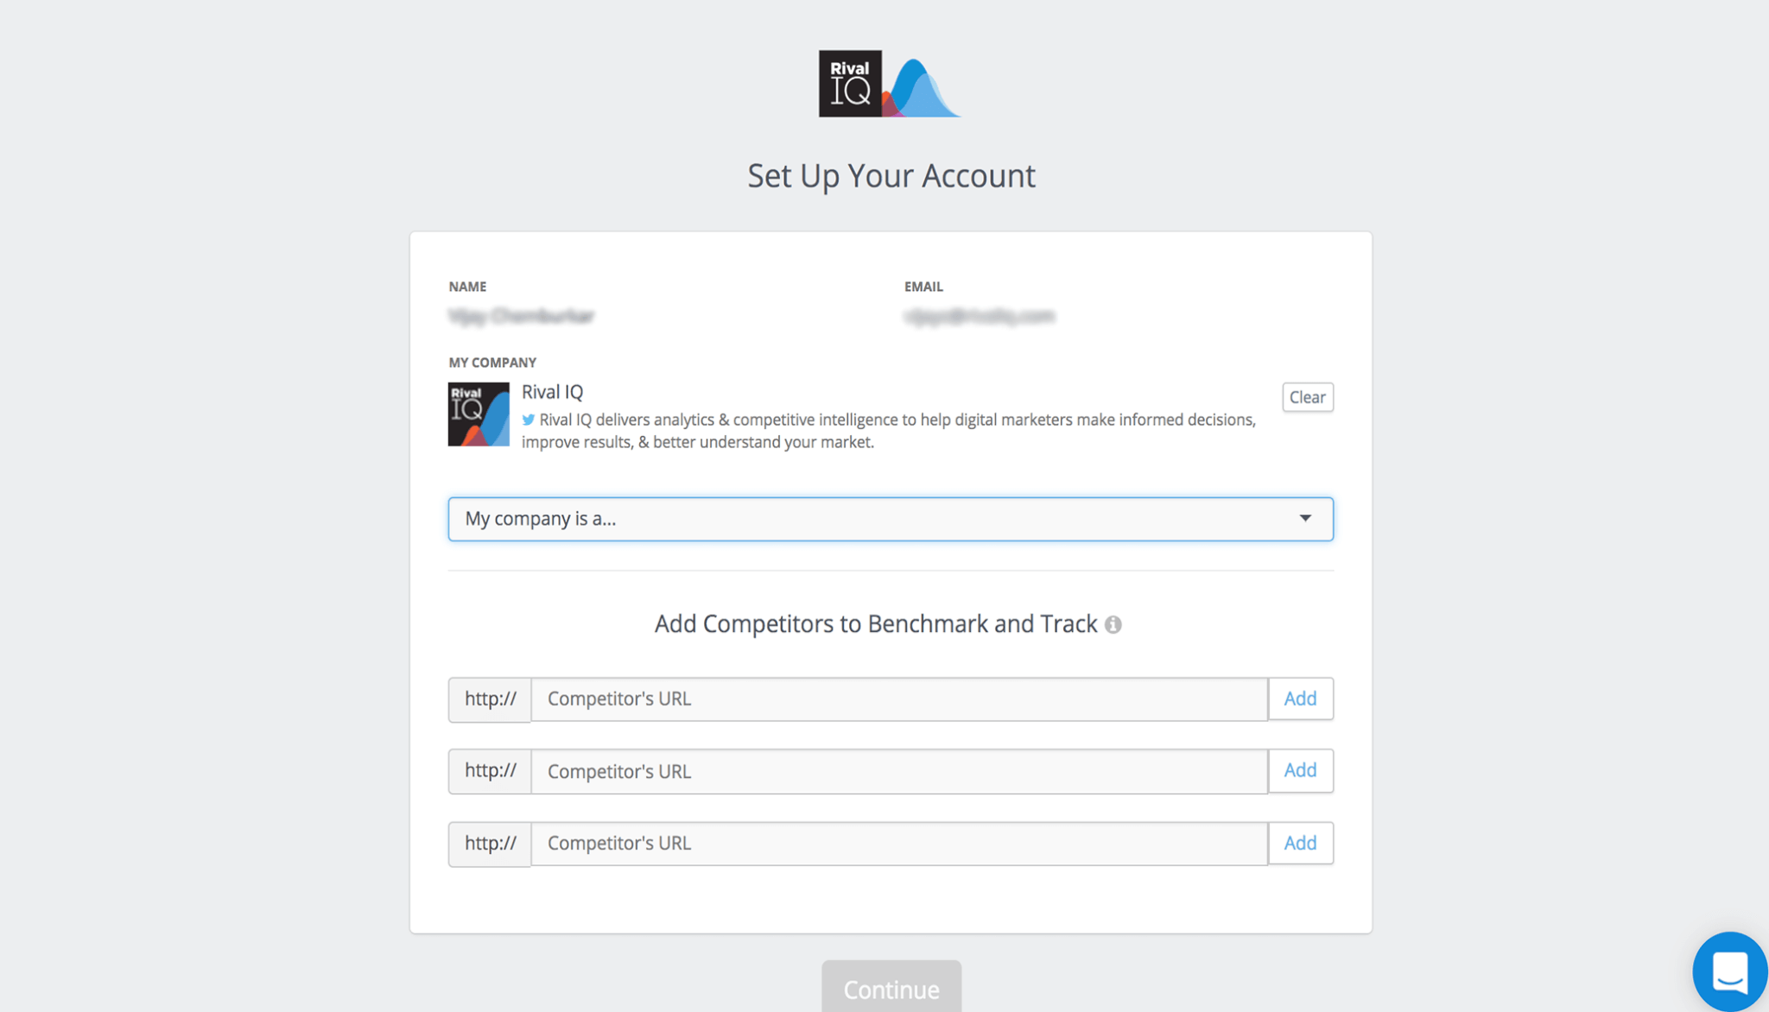Click the dropdown caret arrow of company type
This screenshot has height=1012, width=1769.
[1305, 518]
